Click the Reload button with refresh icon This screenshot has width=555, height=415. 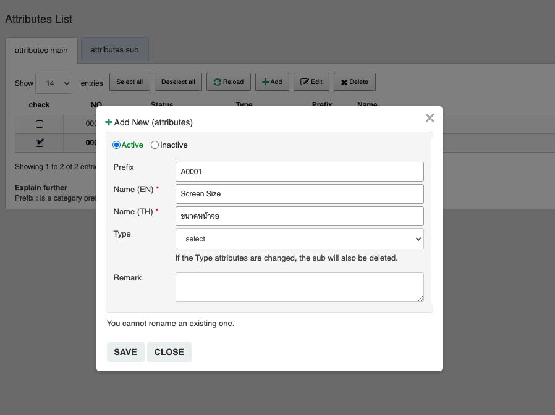[x=229, y=82]
